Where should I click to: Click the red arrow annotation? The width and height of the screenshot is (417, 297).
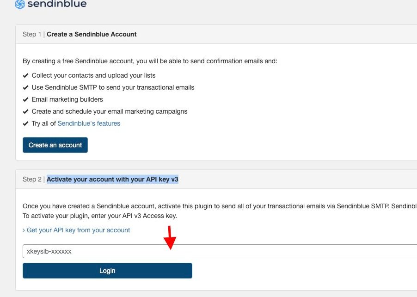click(x=170, y=238)
